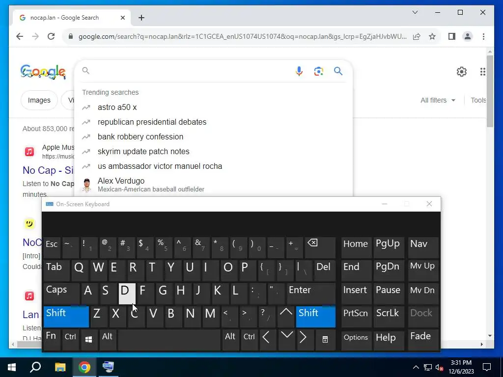Close the nocap.lan Google Search tab
This screenshot has width=503, height=377.
pos(122,18)
